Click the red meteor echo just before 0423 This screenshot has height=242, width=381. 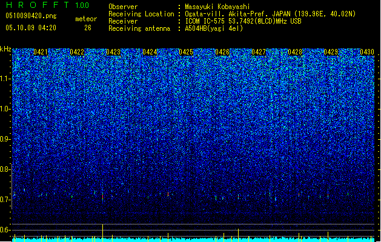pyautogui.click(x=102, y=196)
